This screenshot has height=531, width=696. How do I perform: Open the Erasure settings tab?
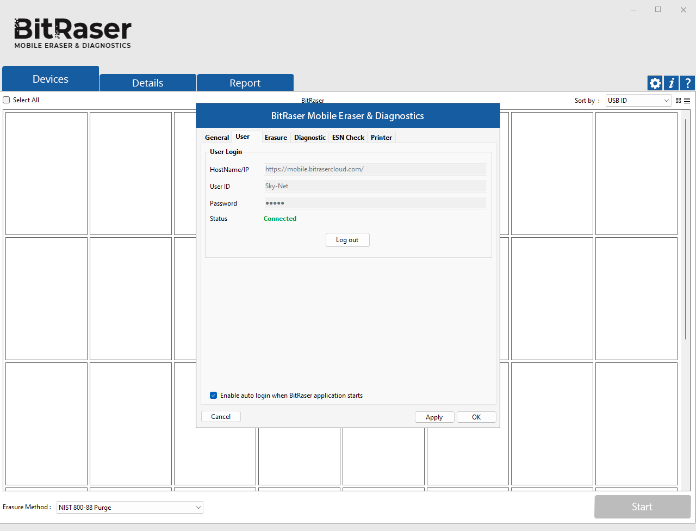276,138
